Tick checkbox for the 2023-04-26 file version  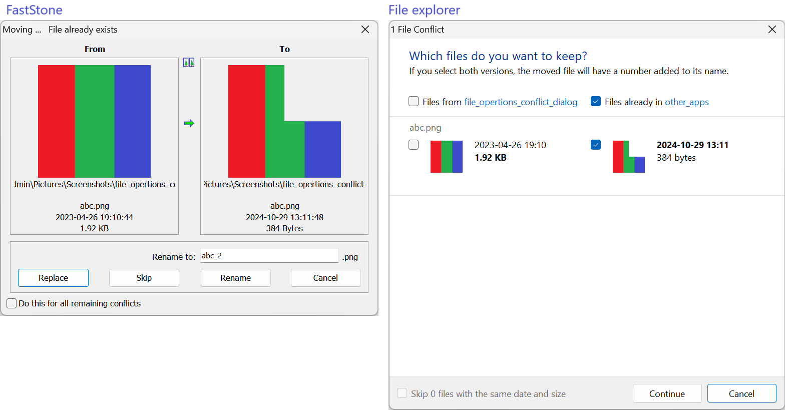414,145
